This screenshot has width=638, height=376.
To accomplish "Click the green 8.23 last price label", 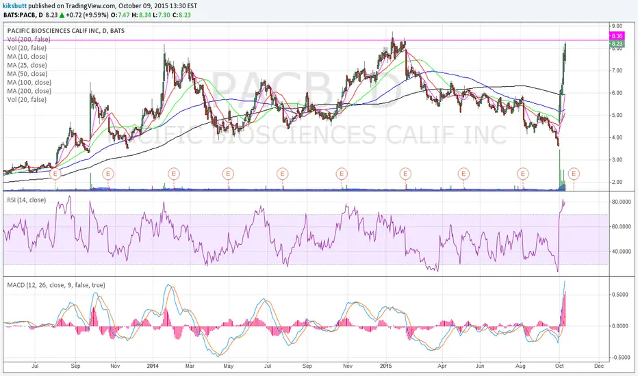I will pyautogui.click(x=616, y=44).
